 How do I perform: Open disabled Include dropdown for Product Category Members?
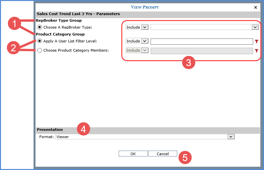(x=137, y=50)
